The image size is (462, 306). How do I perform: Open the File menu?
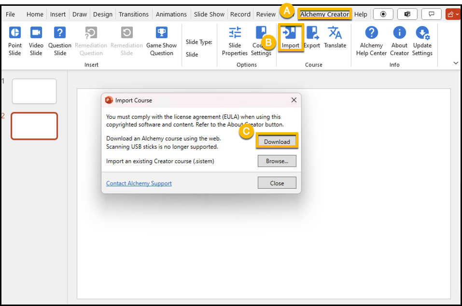pyautogui.click(x=10, y=14)
